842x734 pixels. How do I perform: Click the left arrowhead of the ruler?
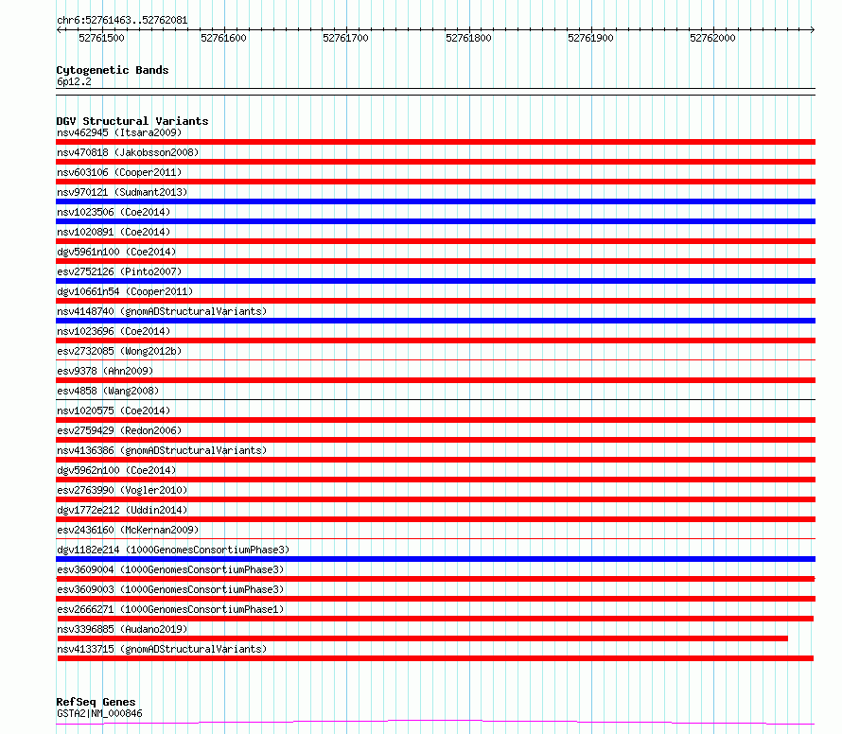tap(59, 30)
